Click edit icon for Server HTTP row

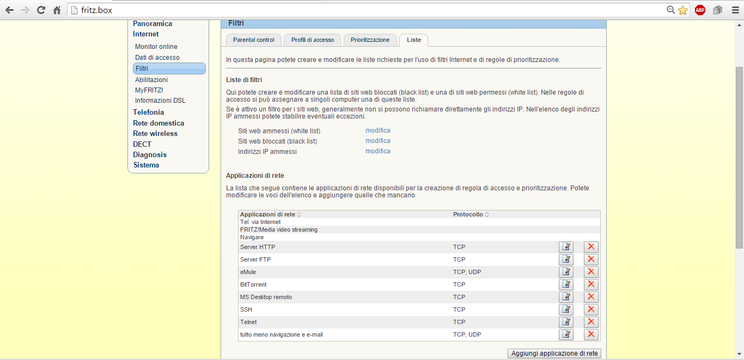tap(566, 247)
